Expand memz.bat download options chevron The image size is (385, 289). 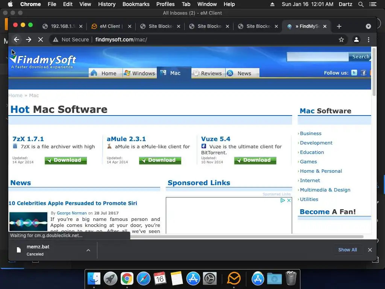tap(88, 250)
